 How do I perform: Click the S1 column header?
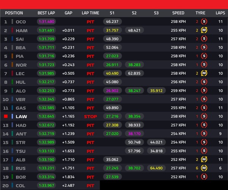click(112, 13)
